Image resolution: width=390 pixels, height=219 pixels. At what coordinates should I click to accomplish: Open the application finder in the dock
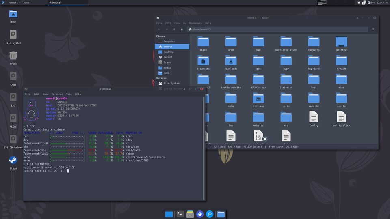[x=210, y=214]
